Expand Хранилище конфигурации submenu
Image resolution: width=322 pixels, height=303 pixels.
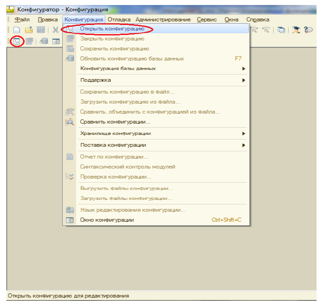pyautogui.click(x=156, y=134)
